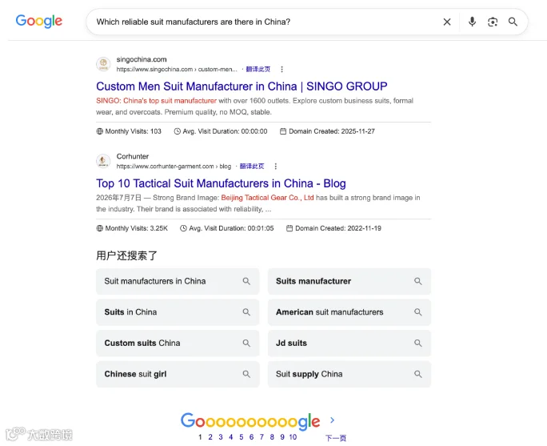Focus the Google search input field

coord(266,22)
